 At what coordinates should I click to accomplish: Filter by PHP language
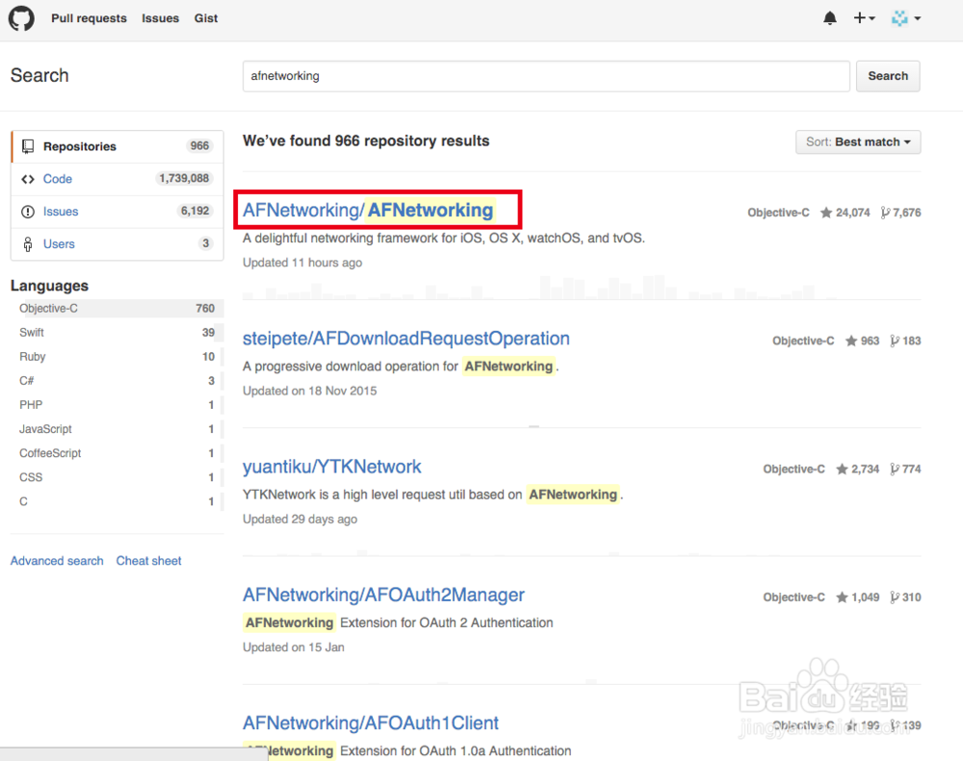(x=117, y=405)
